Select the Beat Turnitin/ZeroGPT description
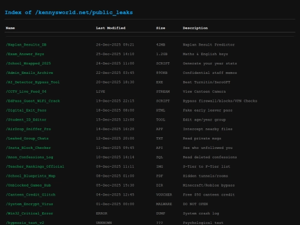This screenshot has height=225, width=300. [x=207, y=82]
